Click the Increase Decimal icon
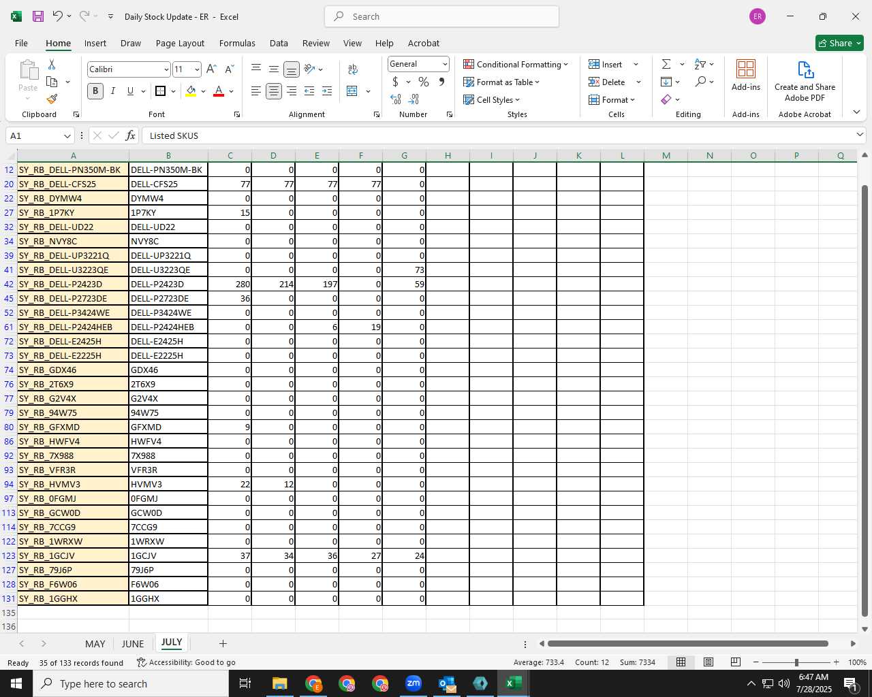 coord(396,99)
